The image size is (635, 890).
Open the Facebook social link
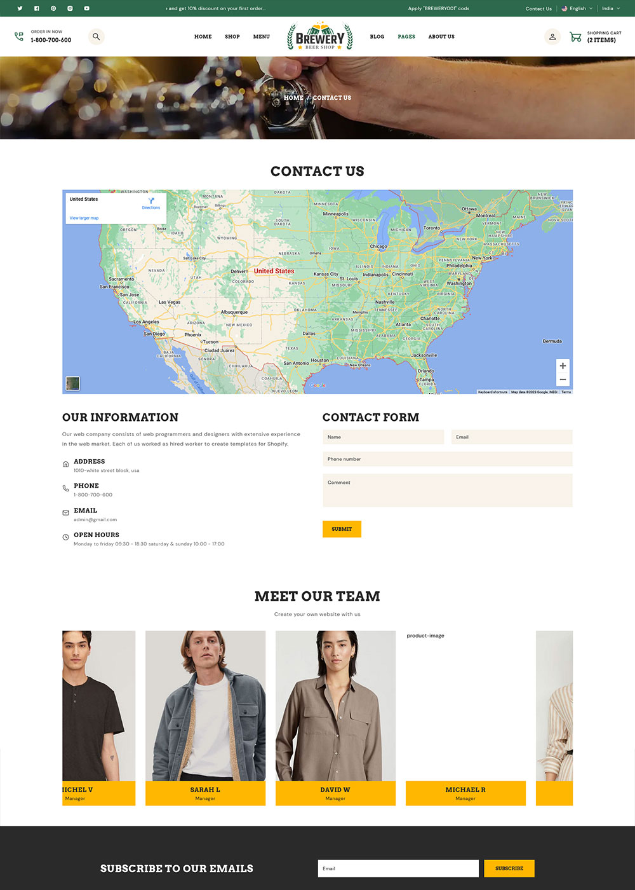tap(36, 8)
